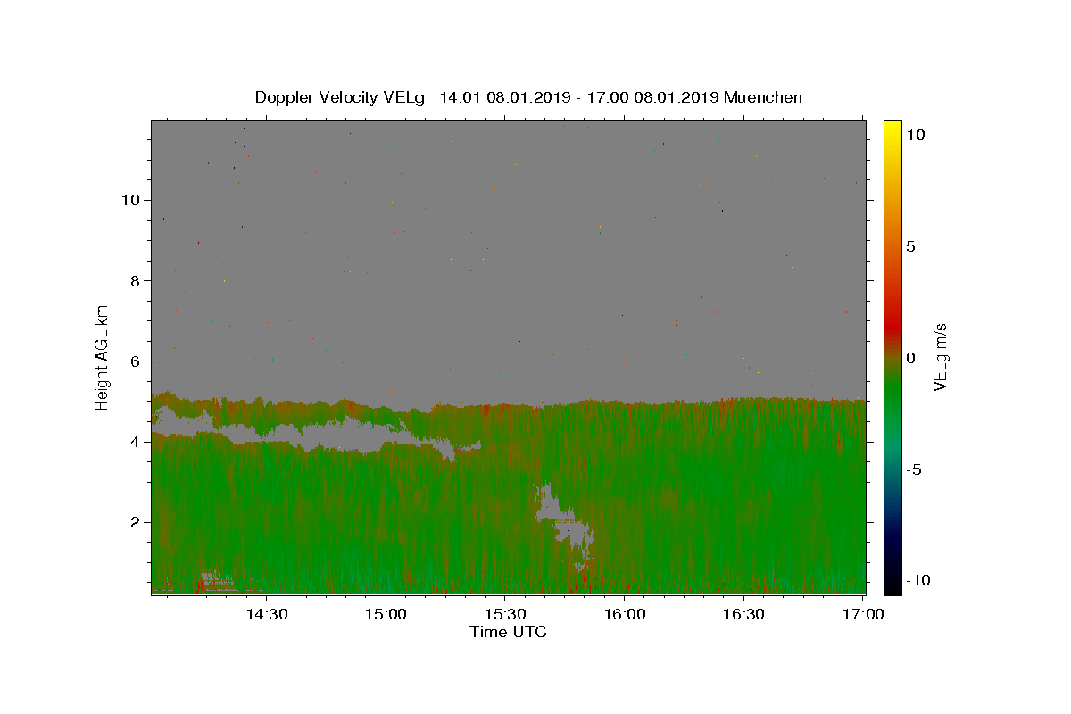Click the colorbar value -10
This screenshot has width=1071, height=714.
tap(917, 580)
